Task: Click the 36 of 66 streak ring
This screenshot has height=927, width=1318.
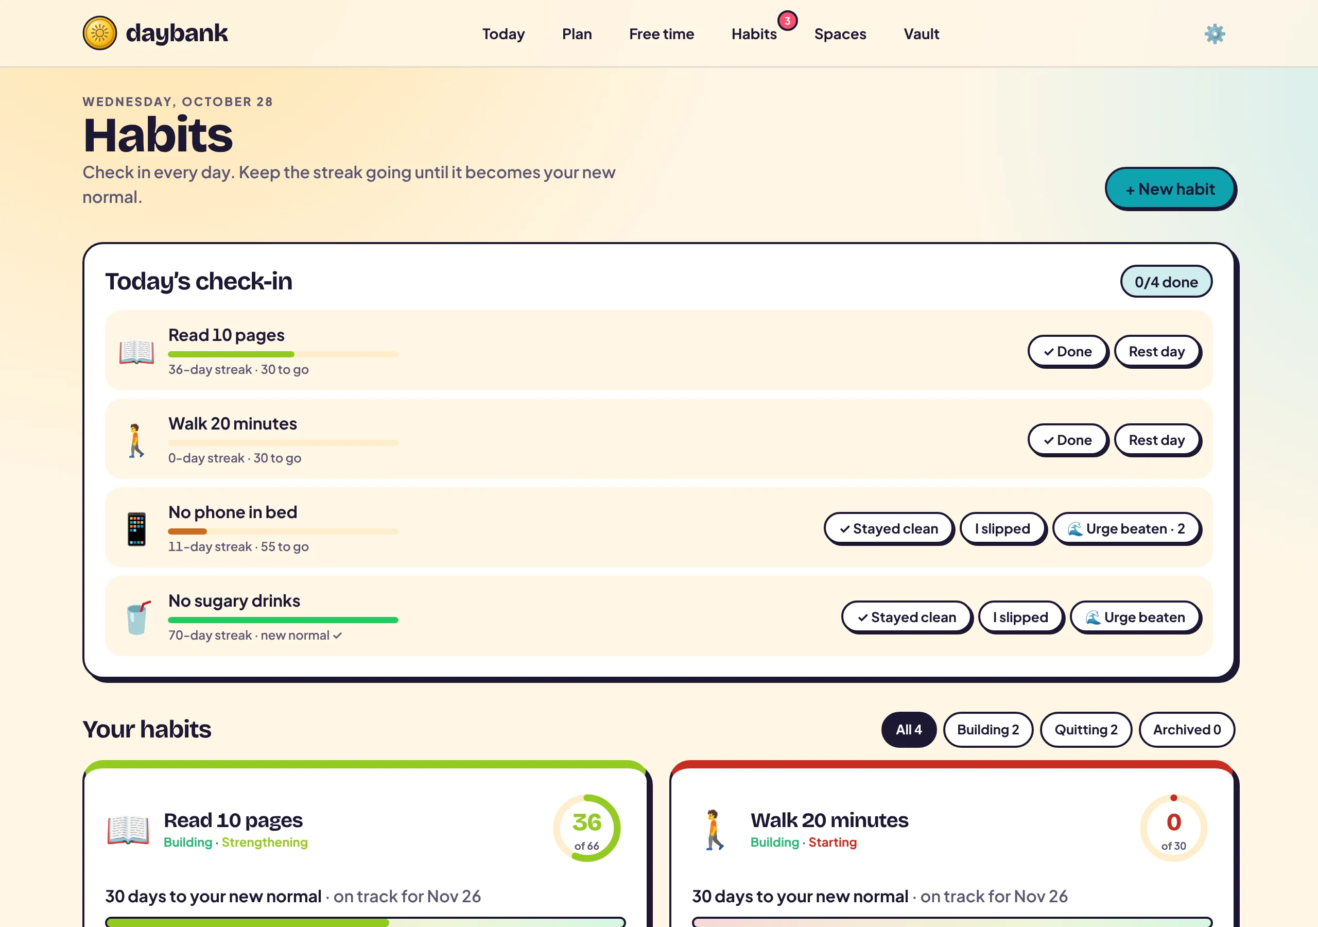Action: (x=587, y=828)
